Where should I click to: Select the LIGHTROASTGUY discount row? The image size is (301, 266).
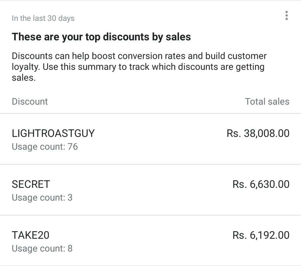(x=150, y=139)
